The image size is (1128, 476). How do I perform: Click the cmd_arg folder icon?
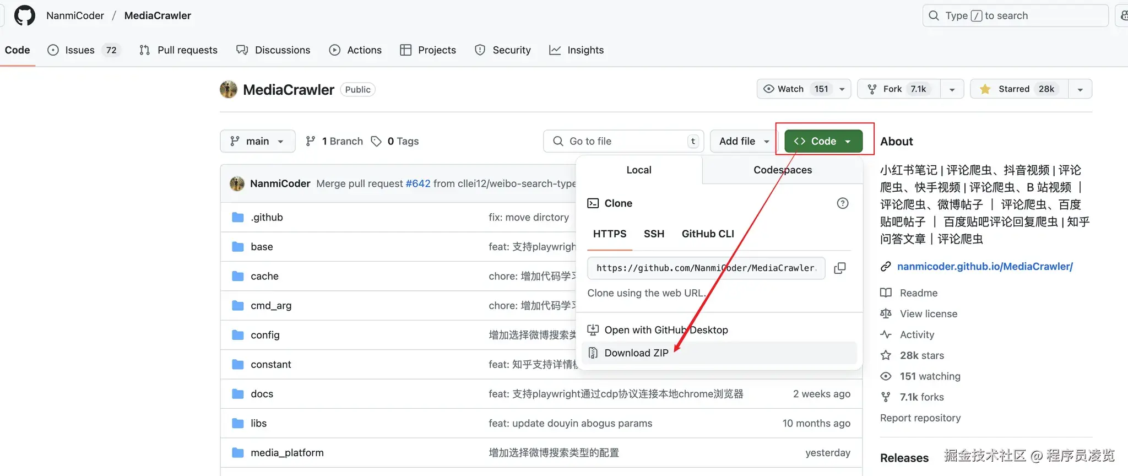coord(238,305)
